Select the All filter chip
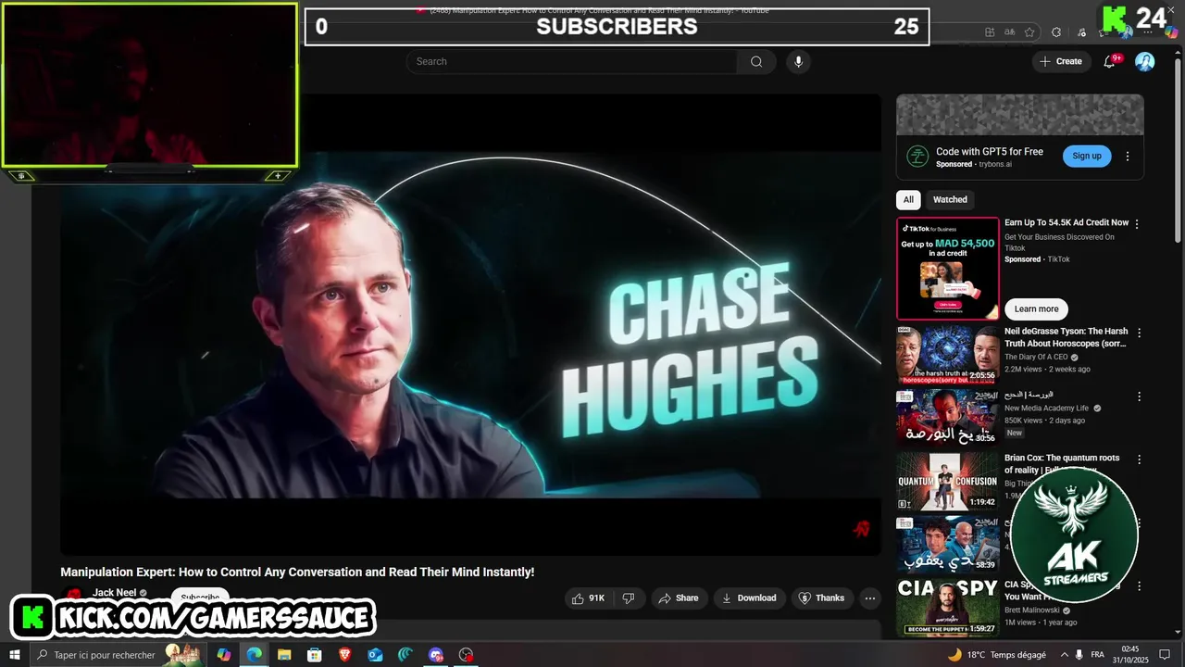This screenshot has width=1185, height=667. click(x=908, y=199)
